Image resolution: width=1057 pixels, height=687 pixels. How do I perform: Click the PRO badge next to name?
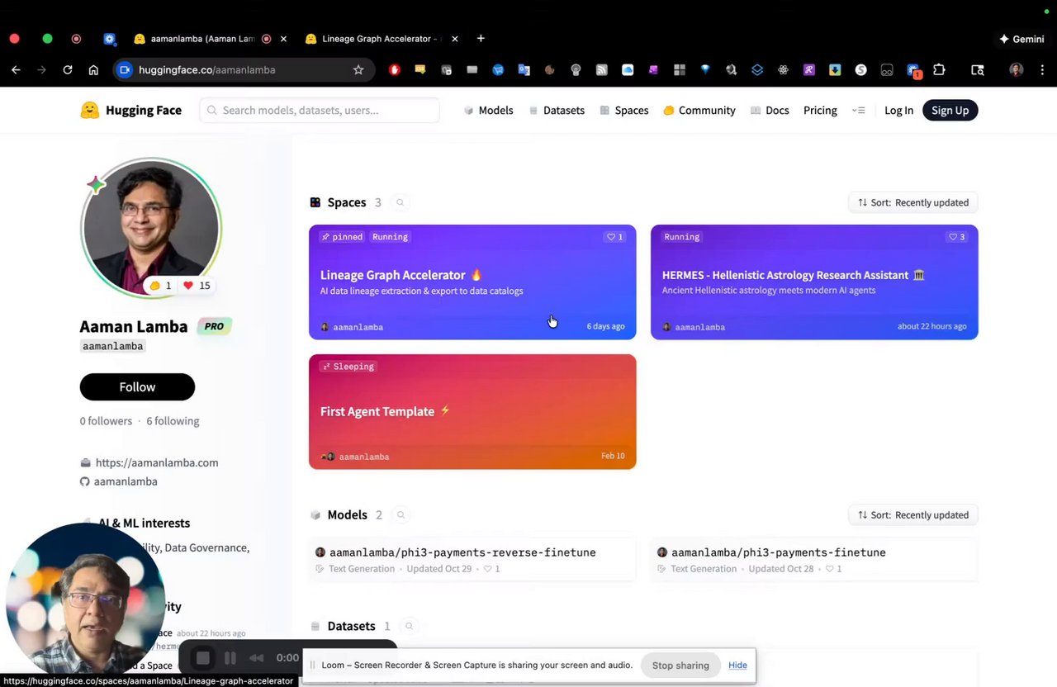pos(214,326)
